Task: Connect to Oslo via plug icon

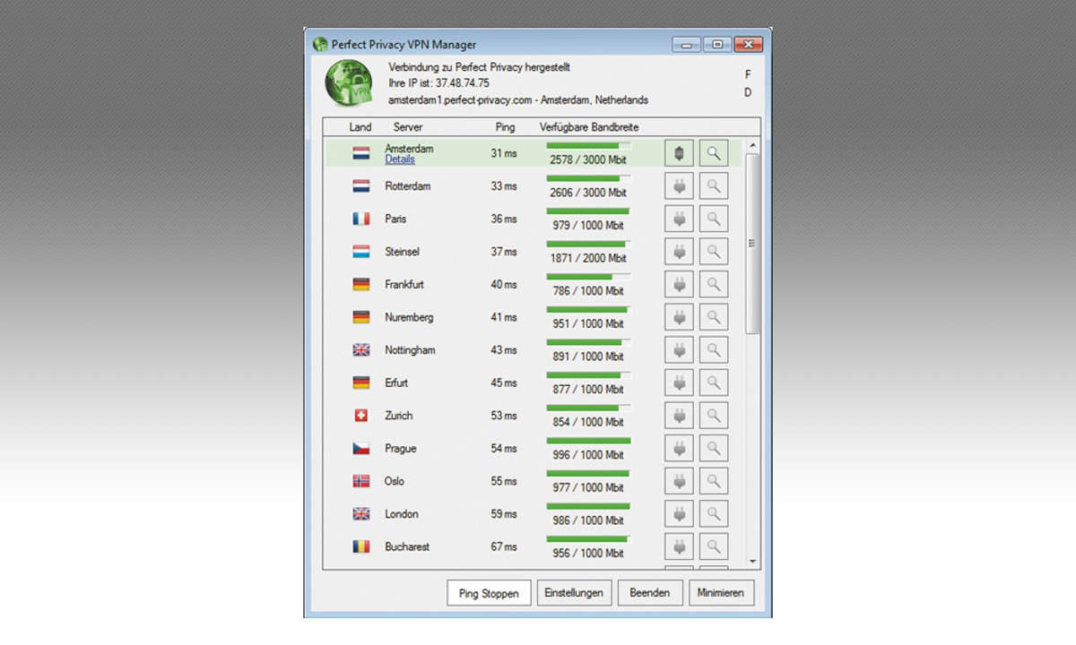Action: tap(679, 481)
